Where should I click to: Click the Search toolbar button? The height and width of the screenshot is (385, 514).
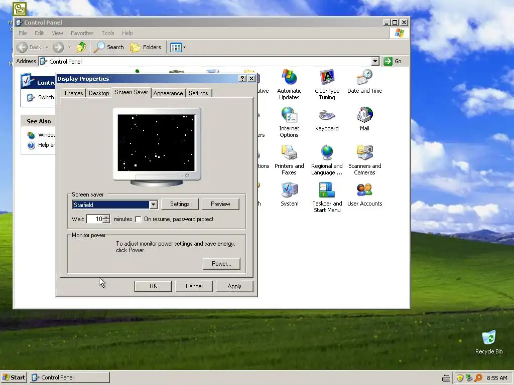point(109,47)
